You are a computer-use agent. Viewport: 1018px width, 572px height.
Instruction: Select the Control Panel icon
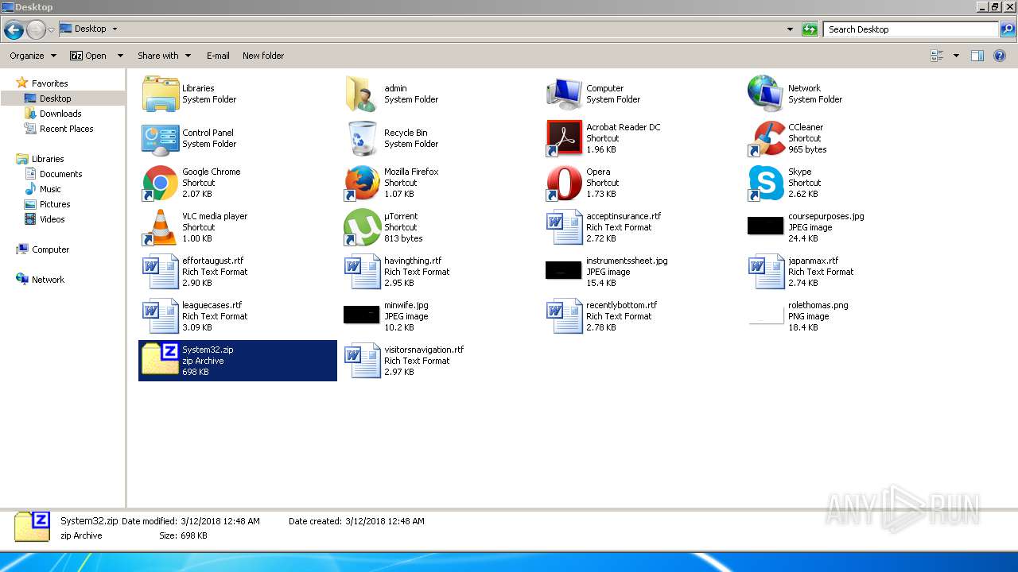click(x=161, y=138)
